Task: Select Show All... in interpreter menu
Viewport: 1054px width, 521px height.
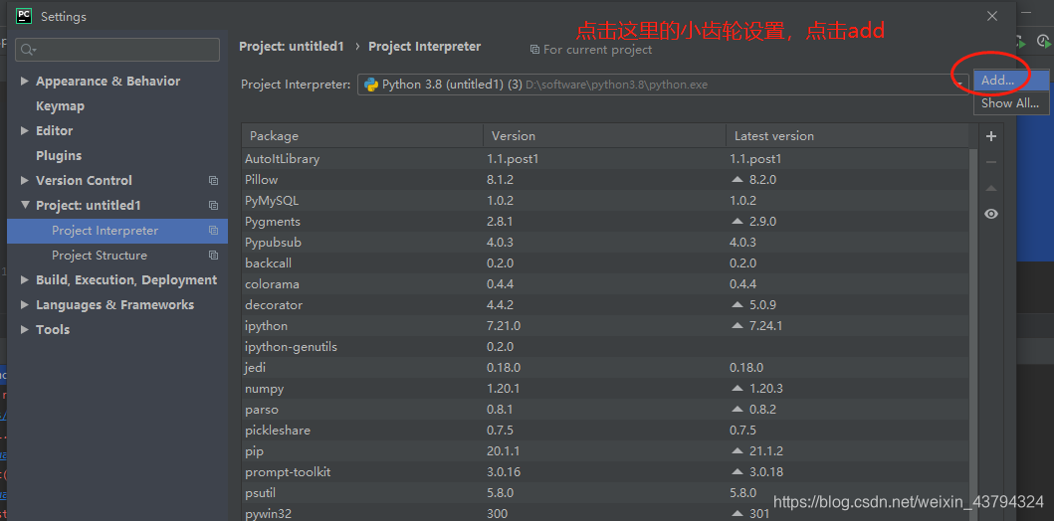Action: pyautogui.click(x=1011, y=103)
